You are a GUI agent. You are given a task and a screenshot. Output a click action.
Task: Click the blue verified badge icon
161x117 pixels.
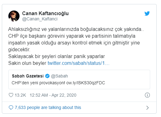point(47,76)
